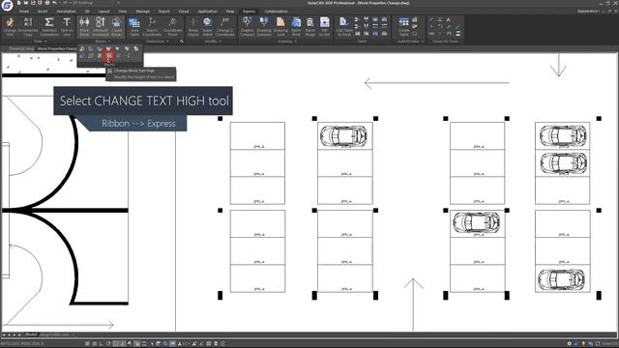The width and height of the screenshot is (619, 348).
Task: Open the Manage ribbon tab
Action: (x=142, y=12)
